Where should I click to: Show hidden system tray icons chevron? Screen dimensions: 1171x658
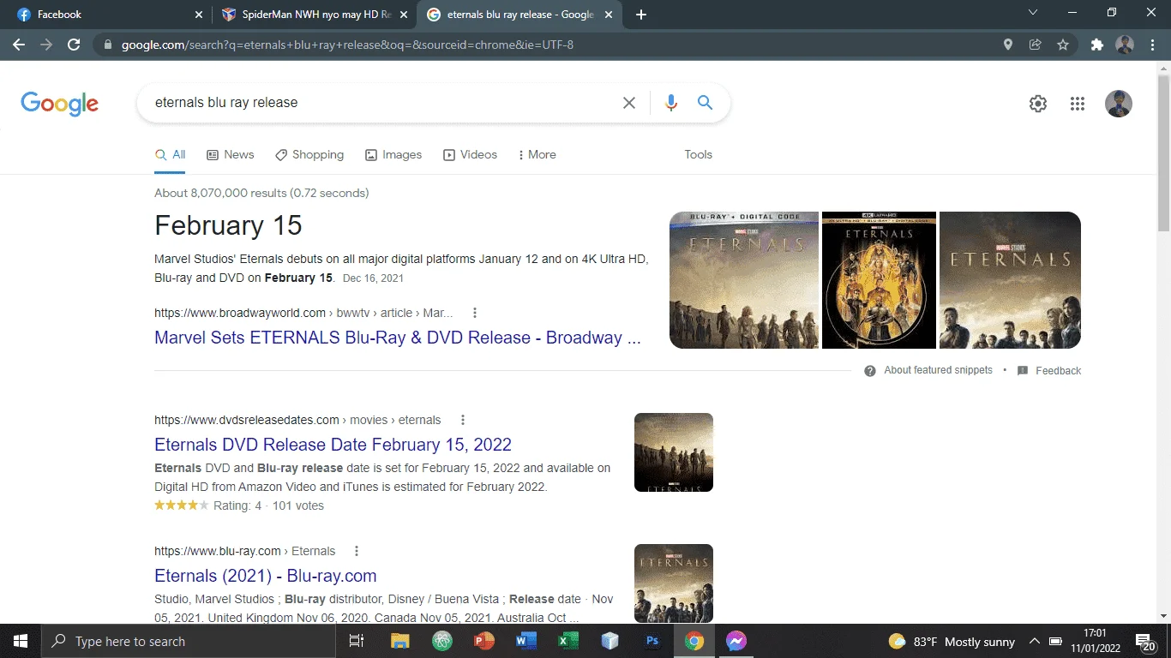click(x=1034, y=641)
